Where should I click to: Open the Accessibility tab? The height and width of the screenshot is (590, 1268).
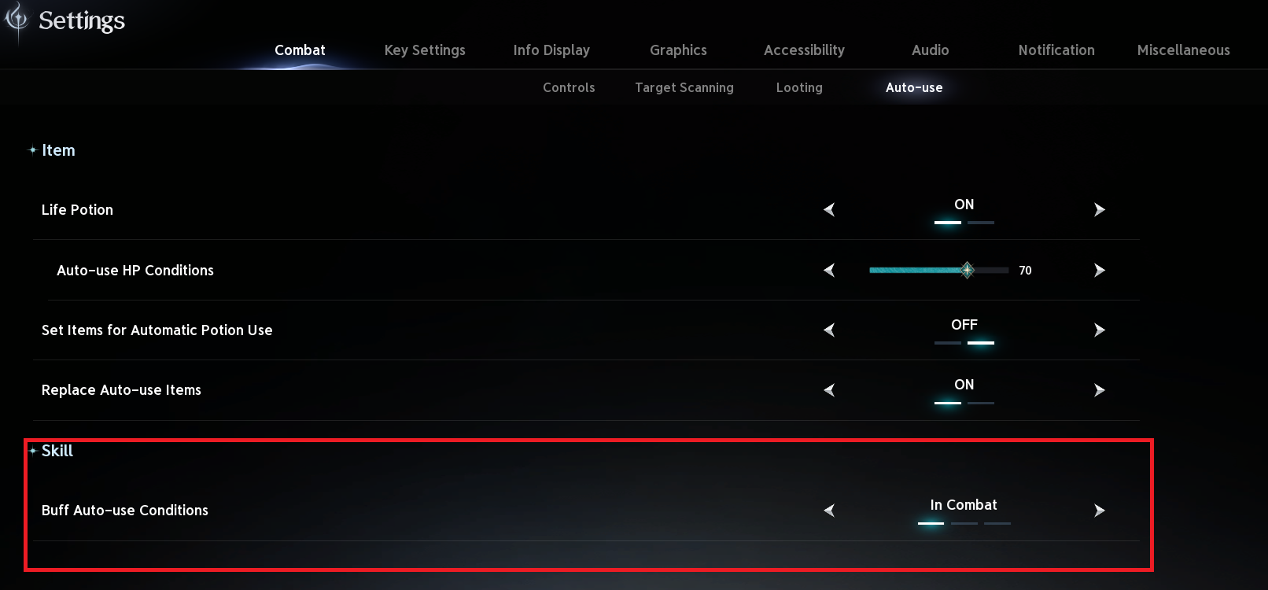coord(804,50)
